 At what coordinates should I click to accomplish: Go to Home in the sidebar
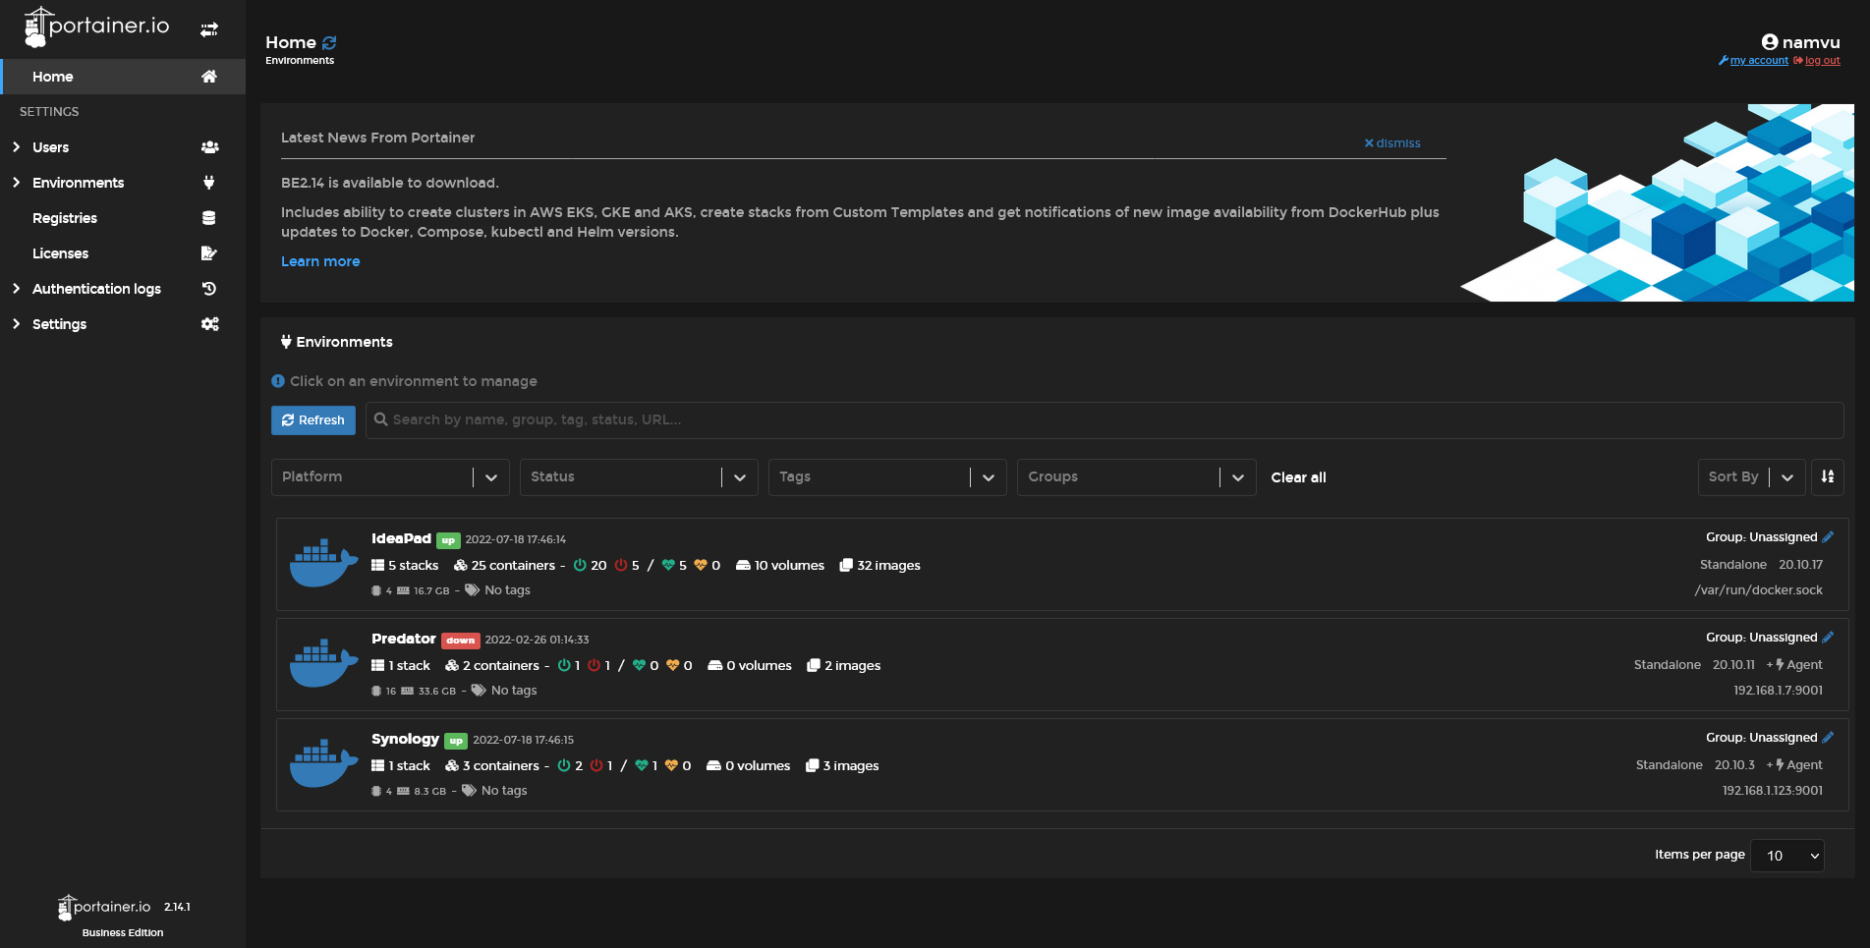click(123, 77)
